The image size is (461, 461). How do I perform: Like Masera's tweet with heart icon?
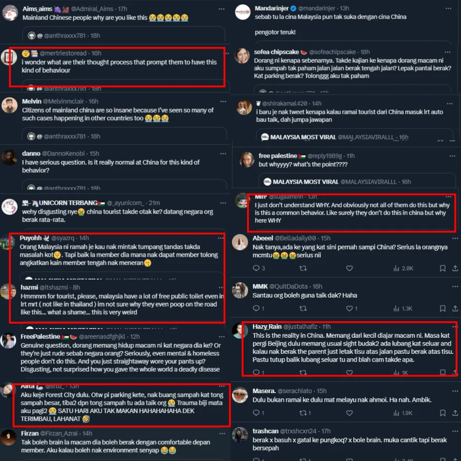[349, 413]
